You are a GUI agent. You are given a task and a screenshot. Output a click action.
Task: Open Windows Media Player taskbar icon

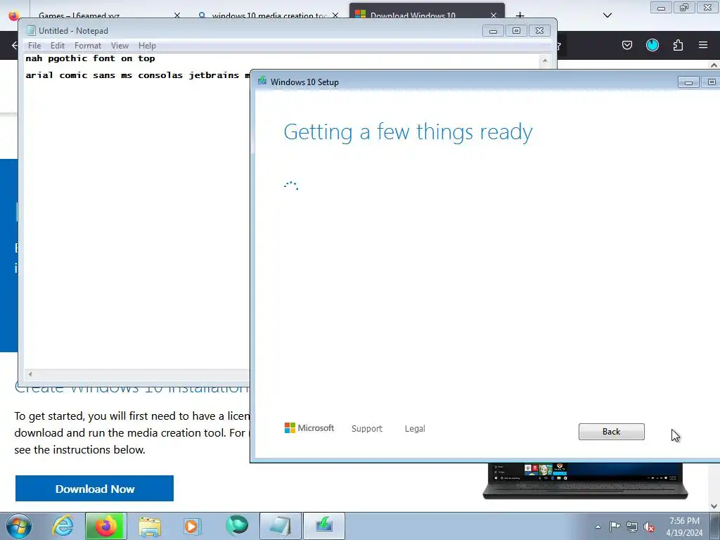(x=193, y=527)
